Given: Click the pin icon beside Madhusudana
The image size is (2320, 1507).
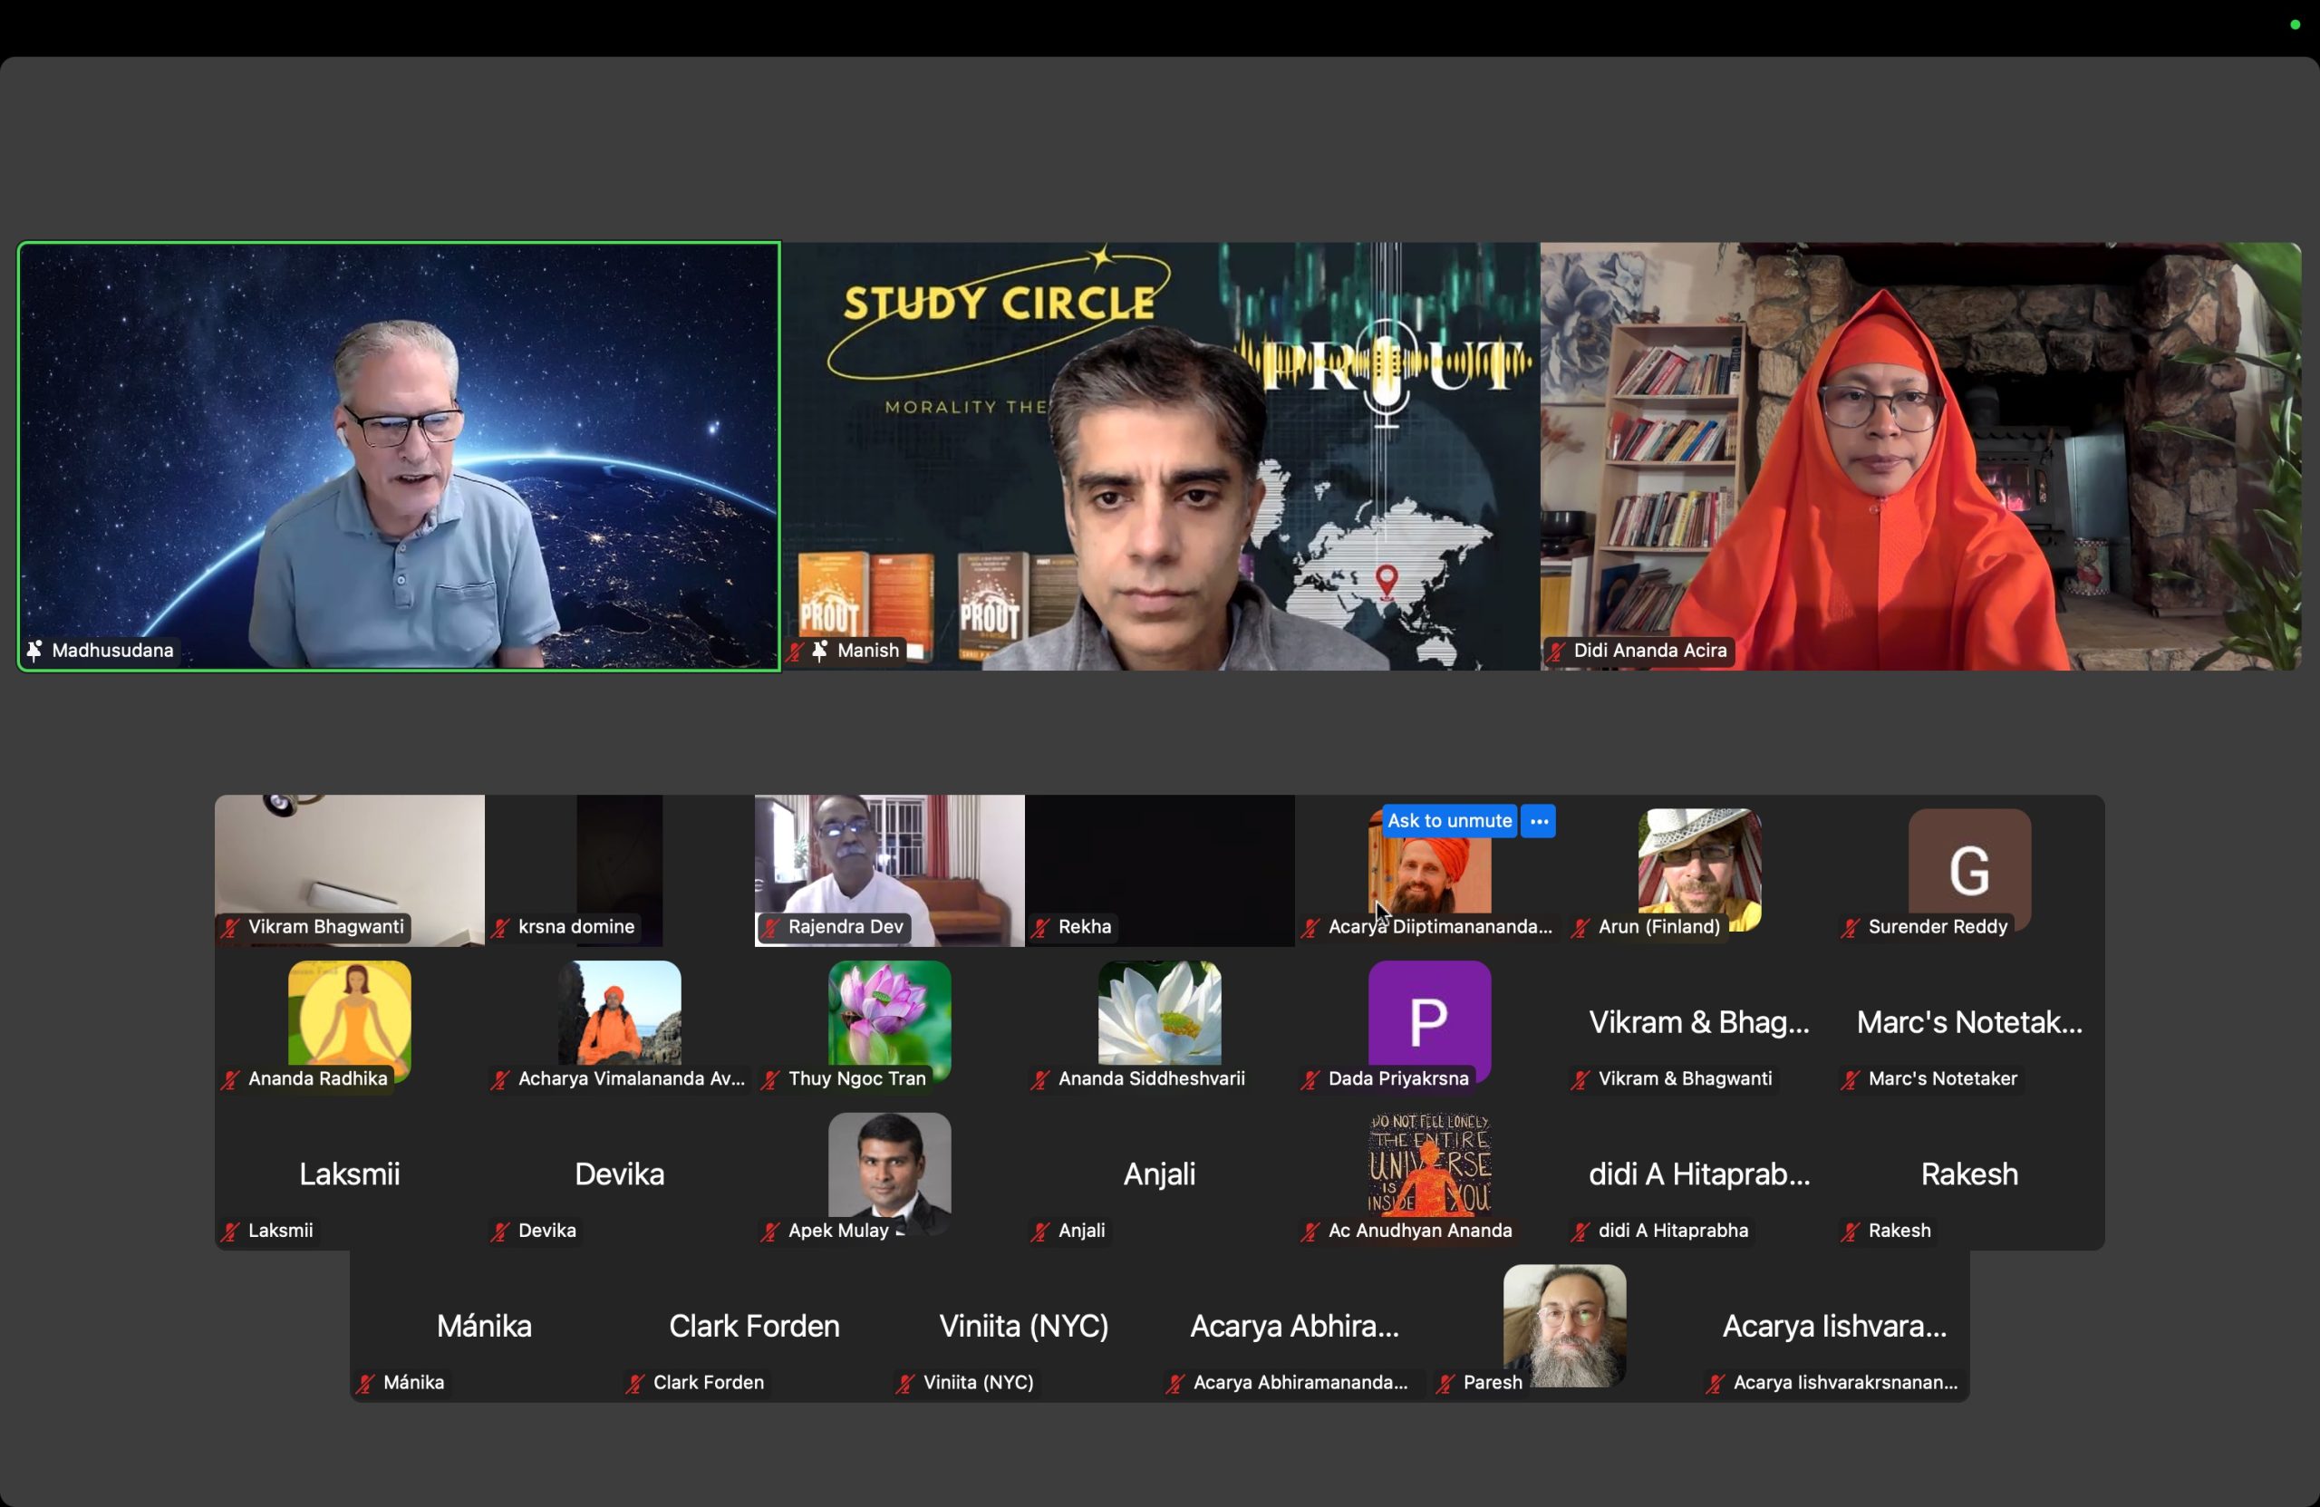Looking at the screenshot, I should pos(35,650).
